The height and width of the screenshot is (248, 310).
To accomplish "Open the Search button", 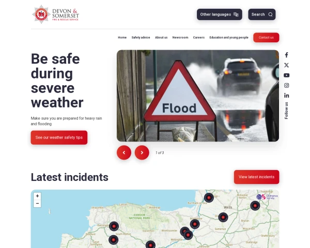I will click(262, 14).
